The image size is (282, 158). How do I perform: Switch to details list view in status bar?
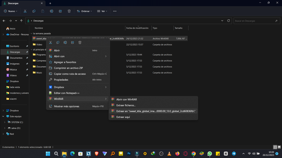pyautogui.click(x=275, y=147)
